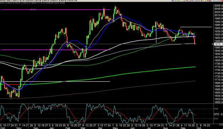This screenshot has width=223, height=129.
Task: Click the 2010.0 price axis label
Action: pyautogui.click(x=219, y=15)
